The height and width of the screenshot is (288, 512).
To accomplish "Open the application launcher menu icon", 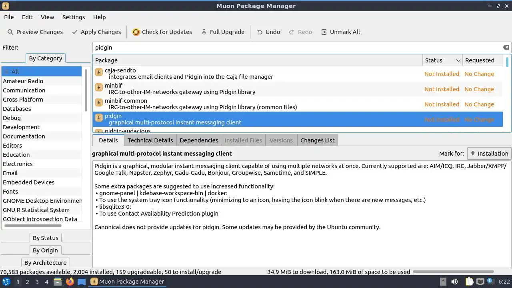I will tap(6, 282).
